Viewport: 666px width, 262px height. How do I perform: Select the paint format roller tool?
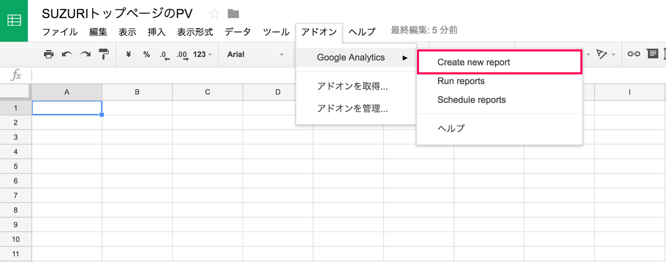pyautogui.click(x=103, y=54)
